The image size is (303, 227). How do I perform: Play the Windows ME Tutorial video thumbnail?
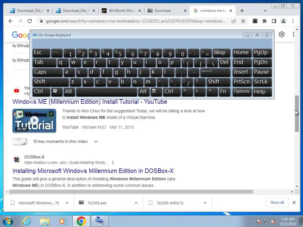click(34, 121)
